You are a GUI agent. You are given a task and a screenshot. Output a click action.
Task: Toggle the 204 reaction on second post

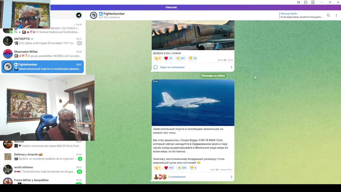(x=182, y=168)
